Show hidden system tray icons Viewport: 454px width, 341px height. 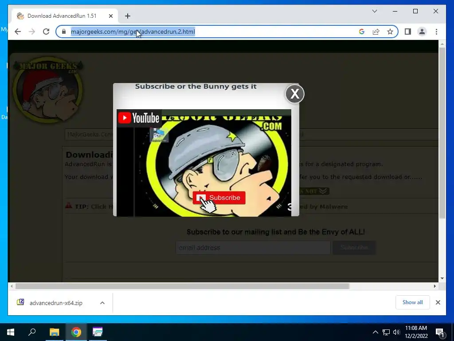click(375, 332)
